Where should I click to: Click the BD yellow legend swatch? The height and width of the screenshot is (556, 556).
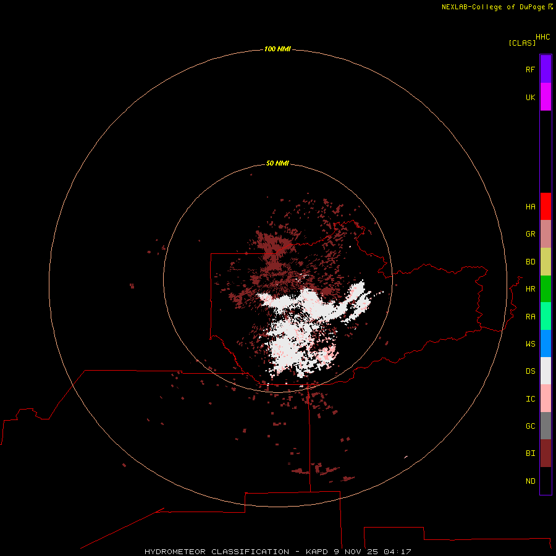[x=545, y=262]
